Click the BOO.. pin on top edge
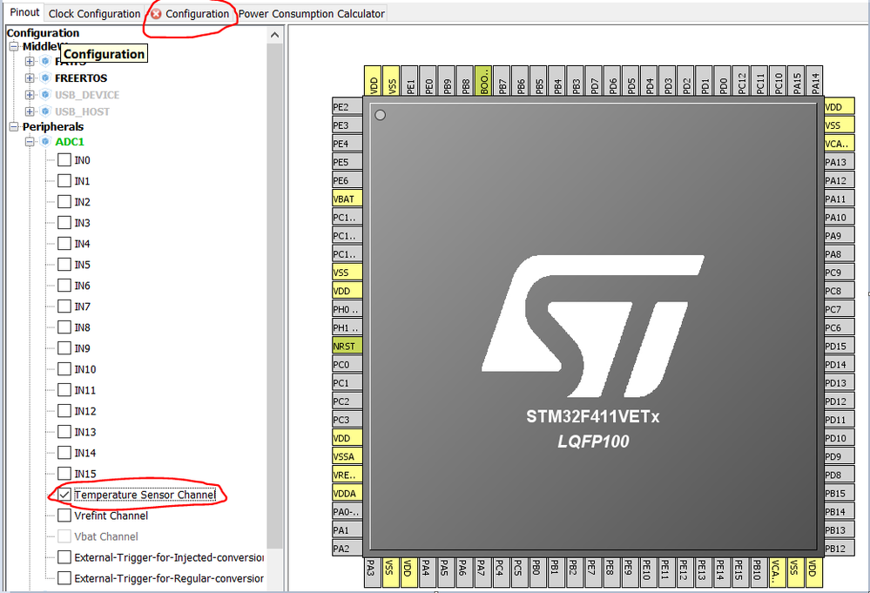Screen dimensions: 870x593 [x=484, y=80]
